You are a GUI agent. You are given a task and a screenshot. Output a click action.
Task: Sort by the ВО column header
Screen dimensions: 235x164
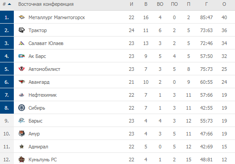tap(160, 4)
